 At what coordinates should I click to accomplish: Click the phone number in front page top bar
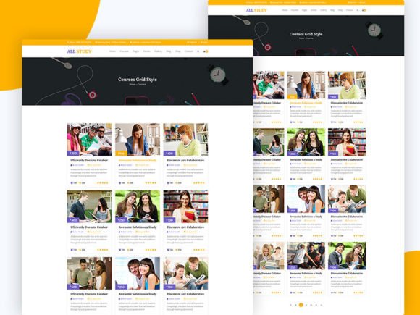click(79, 42)
